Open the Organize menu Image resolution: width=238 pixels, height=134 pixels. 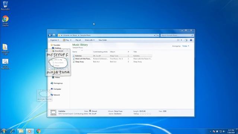click(54, 40)
